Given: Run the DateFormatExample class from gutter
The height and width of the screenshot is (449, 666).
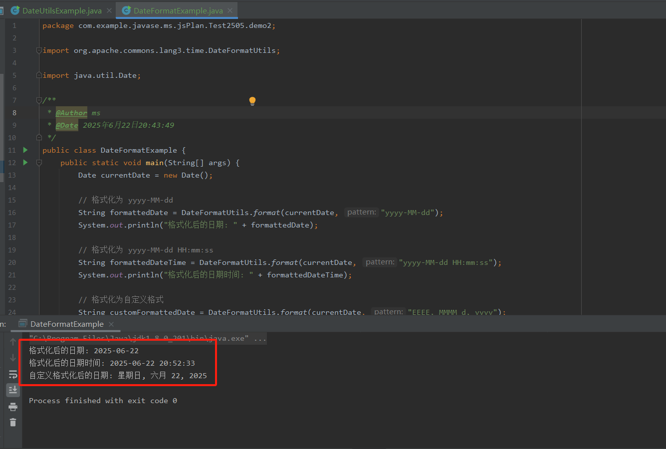Looking at the screenshot, I should [25, 150].
